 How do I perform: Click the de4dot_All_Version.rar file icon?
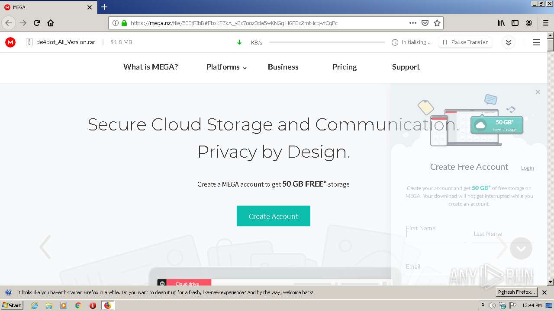coord(29,42)
